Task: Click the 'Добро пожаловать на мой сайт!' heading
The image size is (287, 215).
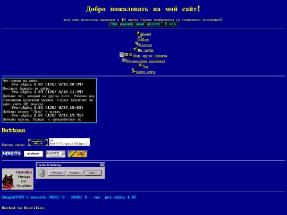Action: pos(143,9)
